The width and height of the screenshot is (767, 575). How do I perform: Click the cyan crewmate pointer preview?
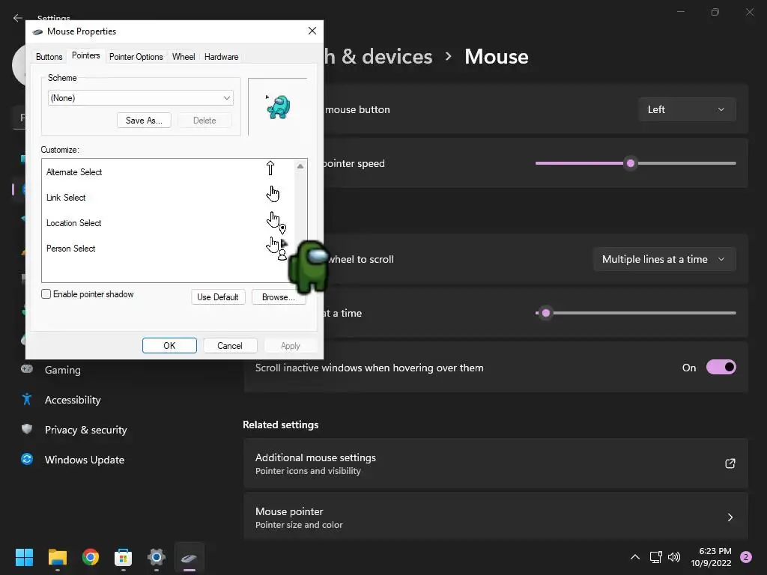point(278,106)
